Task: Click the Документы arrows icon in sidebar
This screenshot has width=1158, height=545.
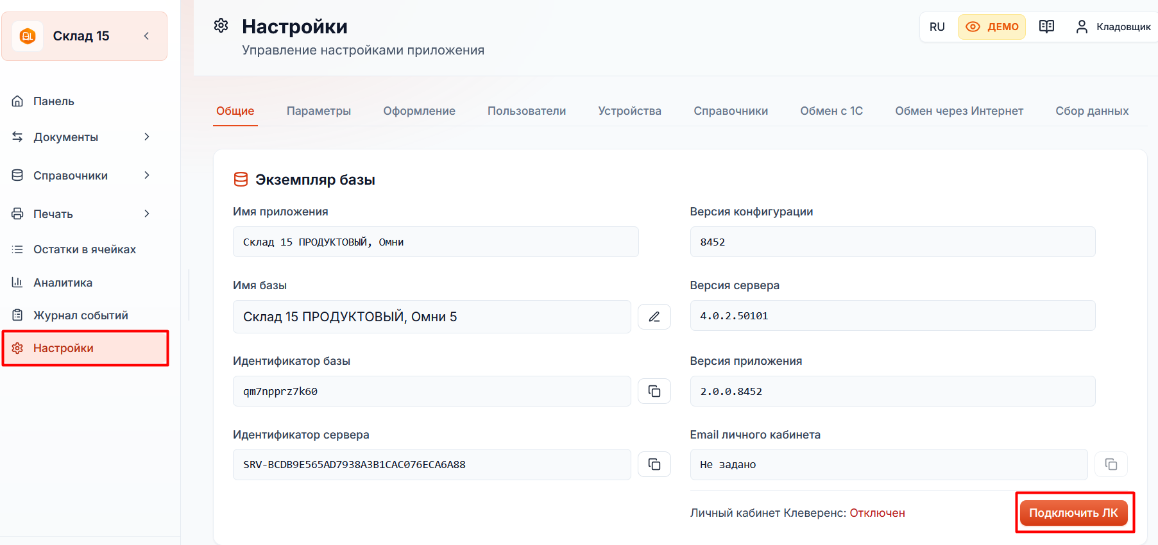Action: [17, 137]
